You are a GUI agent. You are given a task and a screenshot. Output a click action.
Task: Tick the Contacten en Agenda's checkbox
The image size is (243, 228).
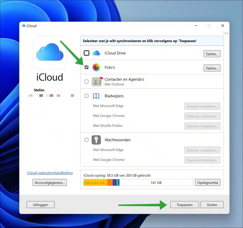tap(86, 82)
